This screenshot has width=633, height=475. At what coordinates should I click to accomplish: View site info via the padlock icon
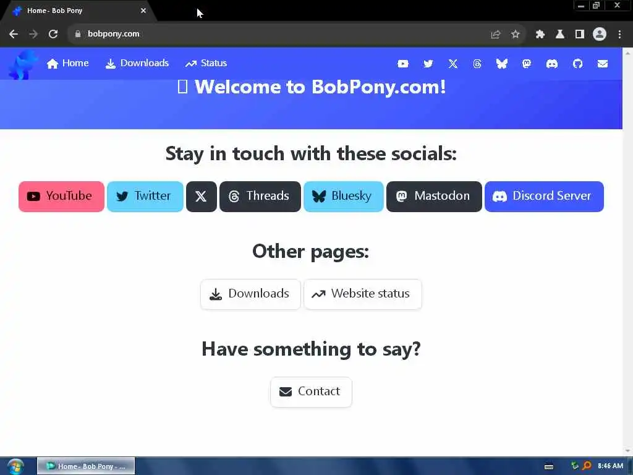[78, 34]
